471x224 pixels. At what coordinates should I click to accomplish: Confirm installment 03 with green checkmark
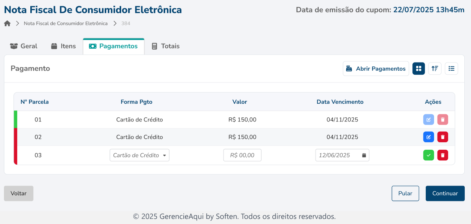click(429, 155)
